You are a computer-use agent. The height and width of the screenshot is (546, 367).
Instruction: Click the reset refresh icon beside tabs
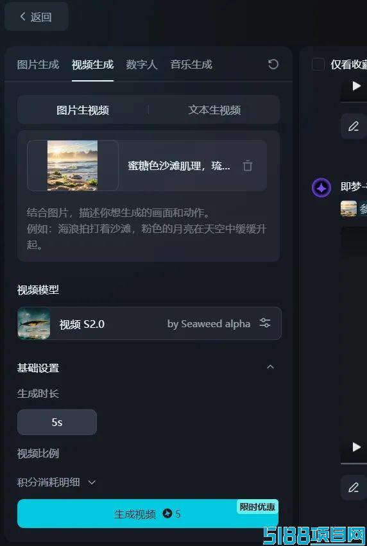(273, 64)
